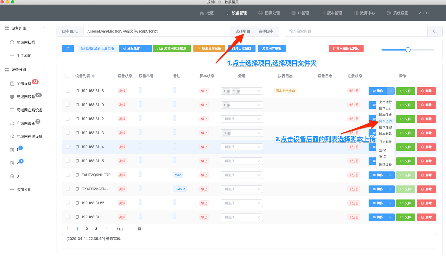Viewport: 446px width, 259px height.
Task: Go to previous page arrow
Action: coord(67,229)
